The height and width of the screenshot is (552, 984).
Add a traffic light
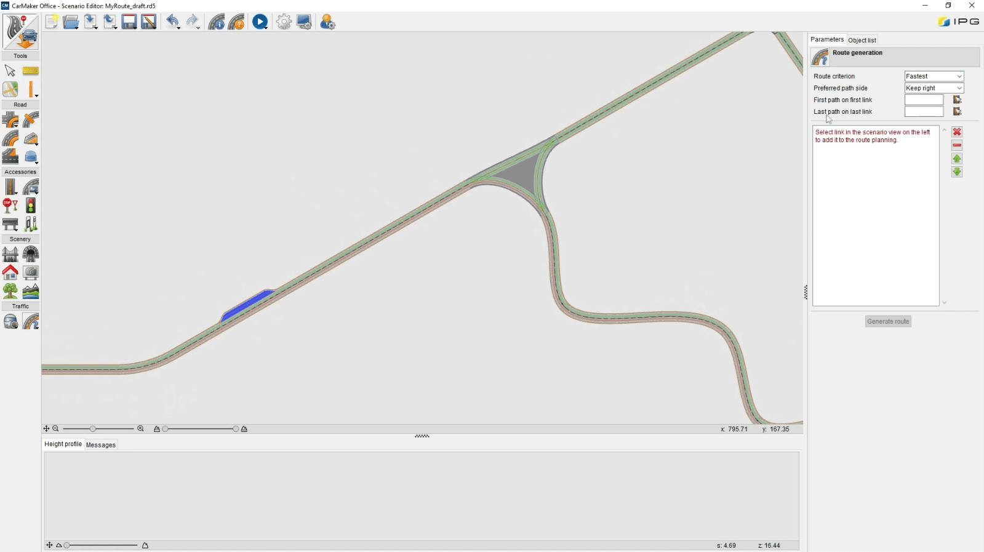pos(31,206)
